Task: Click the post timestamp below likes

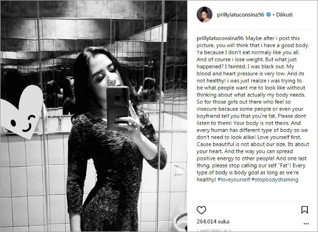Action: coord(214,230)
